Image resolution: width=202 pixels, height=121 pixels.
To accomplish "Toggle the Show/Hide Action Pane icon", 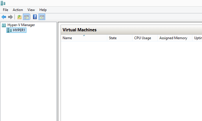I will (x=42, y=17).
